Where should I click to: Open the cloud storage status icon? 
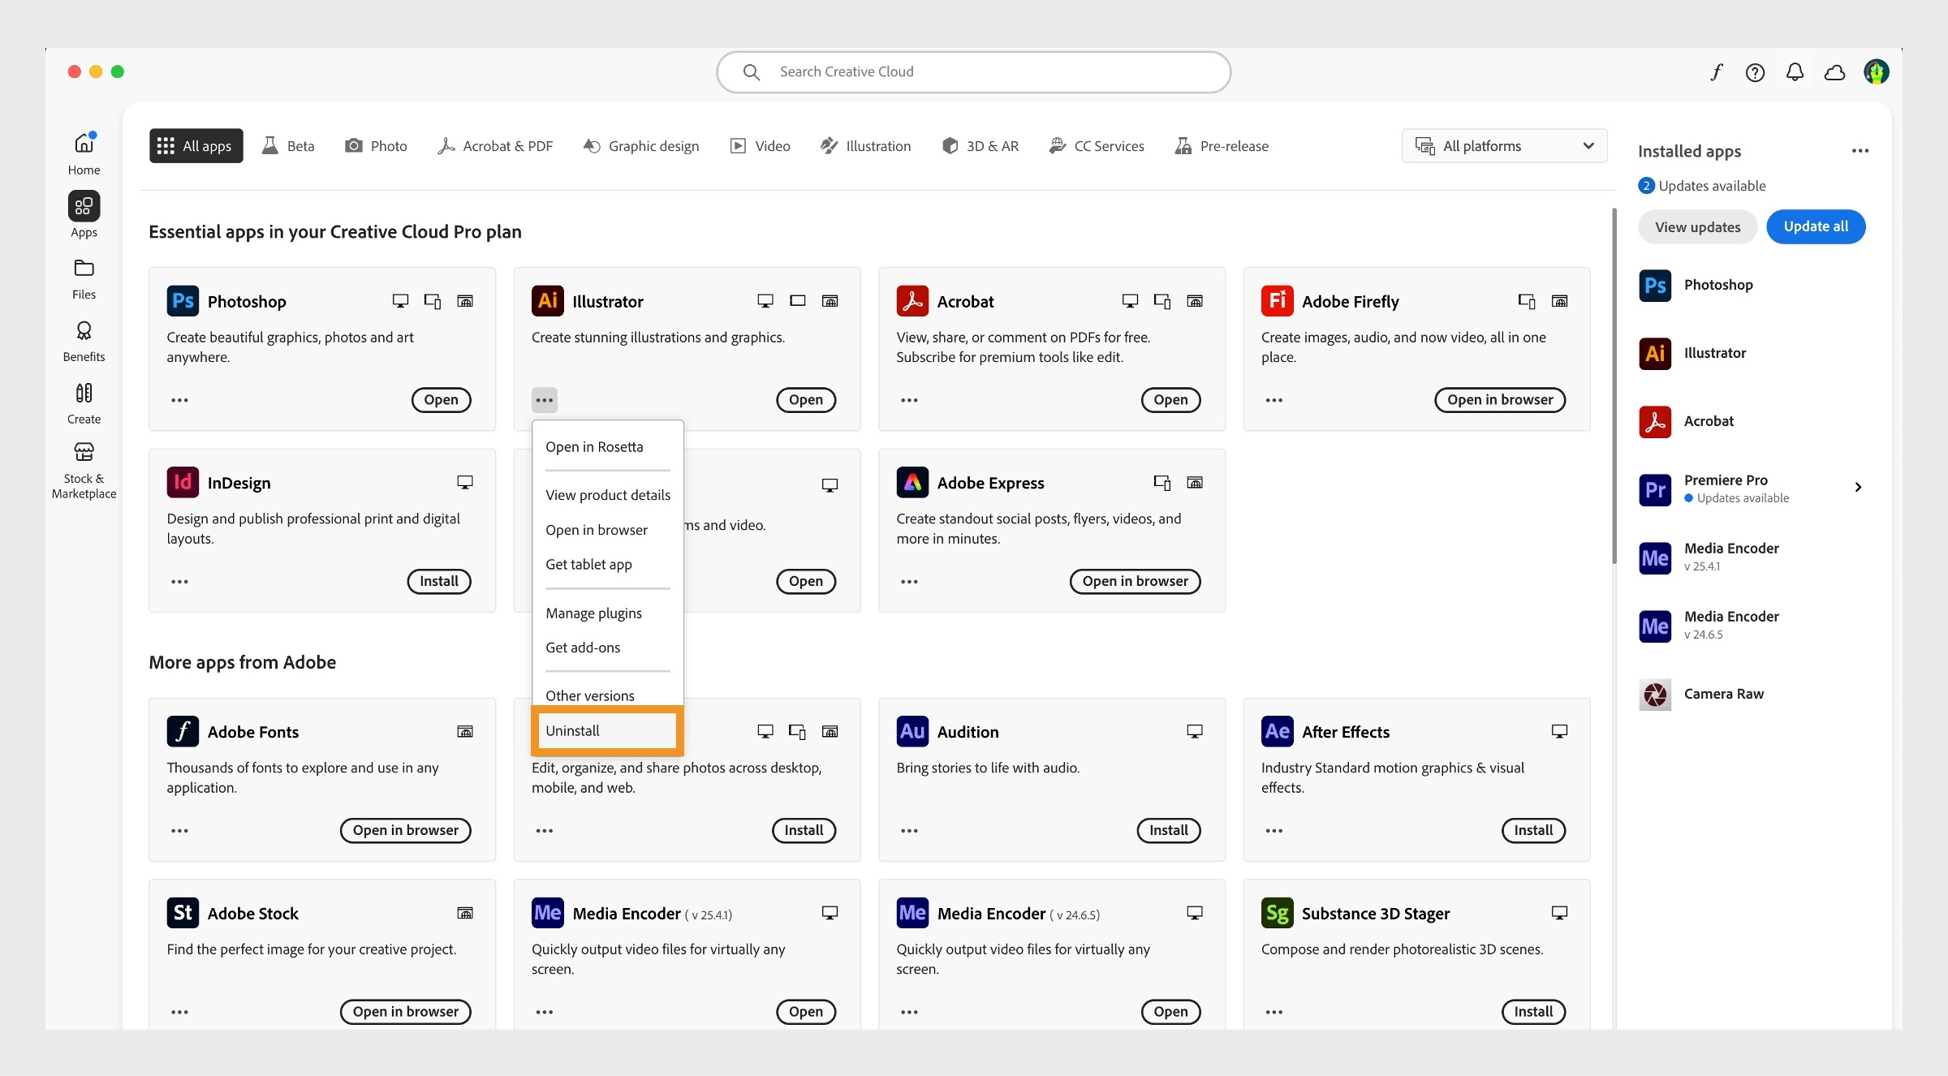[x=1834, y=71]
